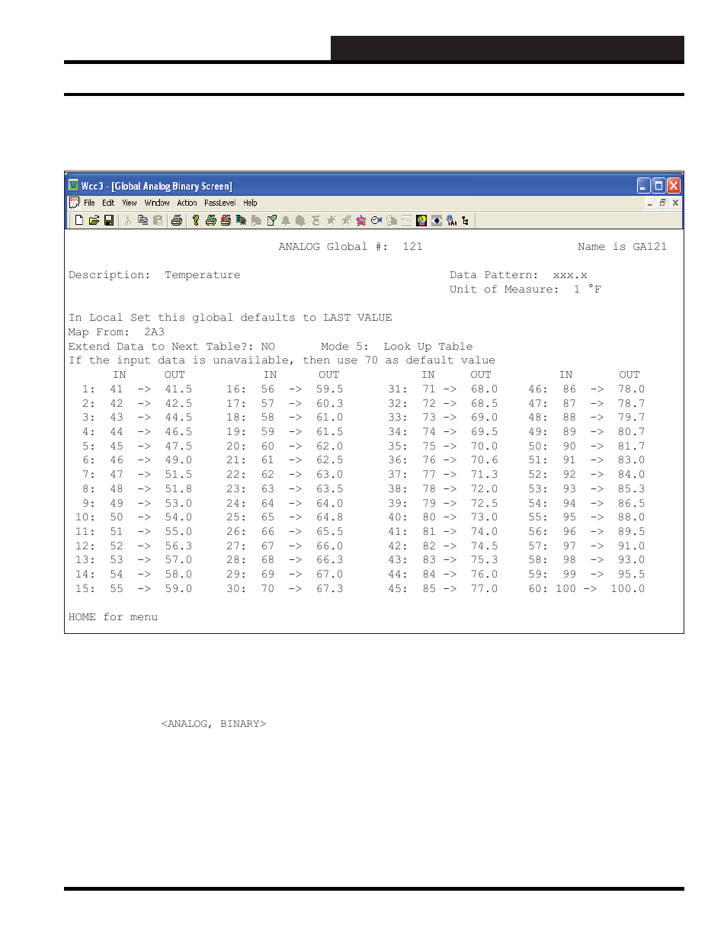
Task: Click the Look Up Table mode text
Action: [428, 347]
